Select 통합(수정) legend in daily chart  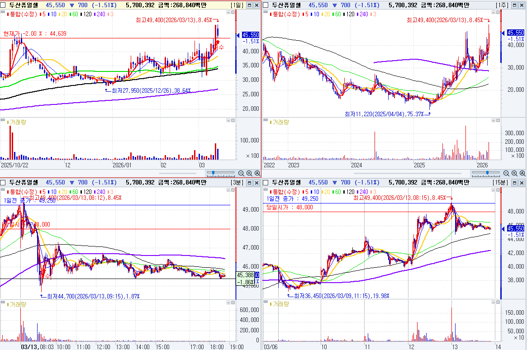pyautogui.click(x=23, y=14)
